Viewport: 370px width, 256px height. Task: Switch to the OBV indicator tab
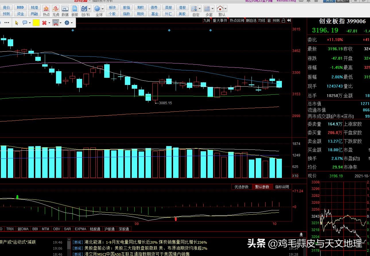(57, 229)
